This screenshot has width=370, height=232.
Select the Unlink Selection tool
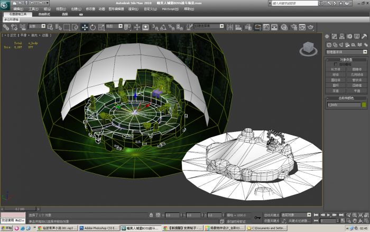[x=14, y=27]
